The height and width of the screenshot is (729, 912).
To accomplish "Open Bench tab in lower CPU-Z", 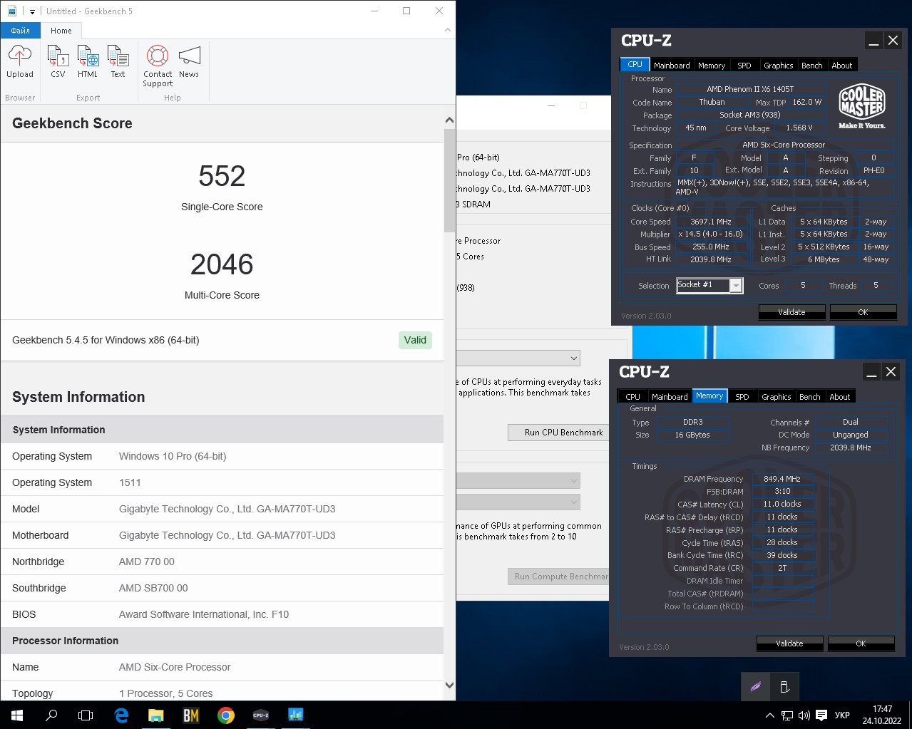I will click(x=809, y=396).
